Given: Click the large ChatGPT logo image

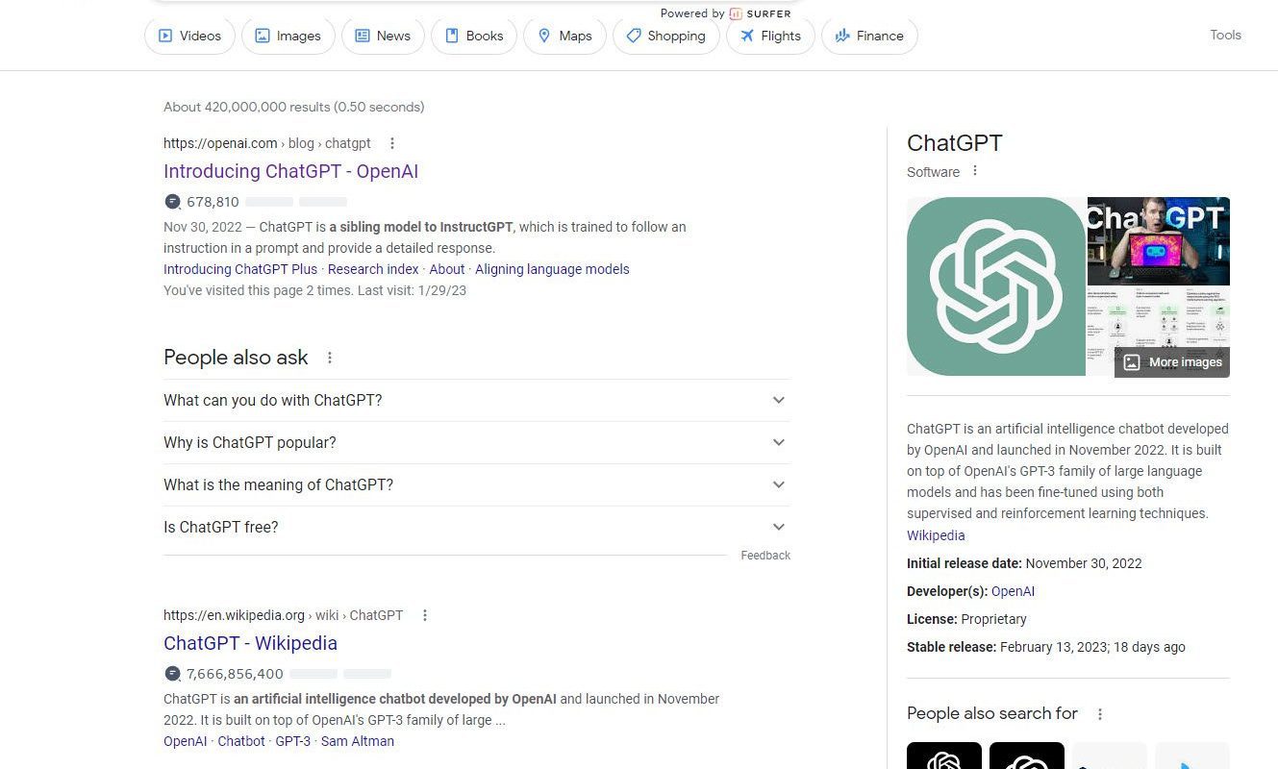Looking at the screenshot, I should (995, 286).
